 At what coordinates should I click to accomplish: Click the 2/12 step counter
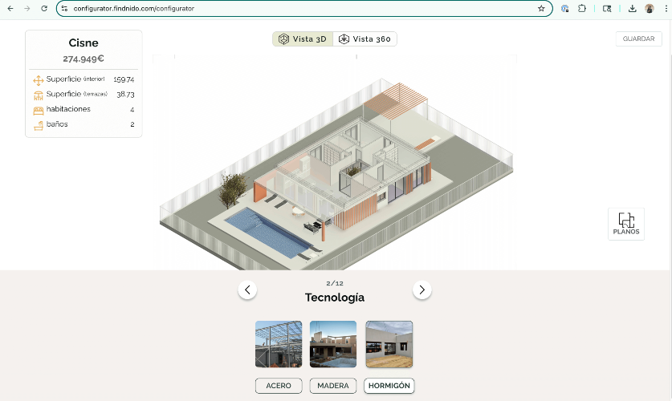pos(335,283)
